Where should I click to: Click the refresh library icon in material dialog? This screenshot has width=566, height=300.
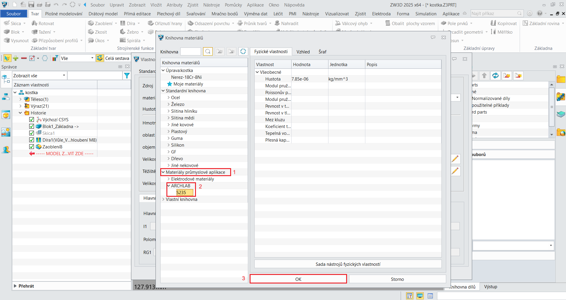pyautogui.click(x=243, y=52)
